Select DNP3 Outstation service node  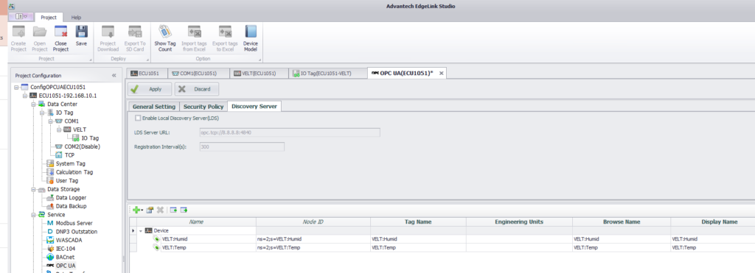76,232
